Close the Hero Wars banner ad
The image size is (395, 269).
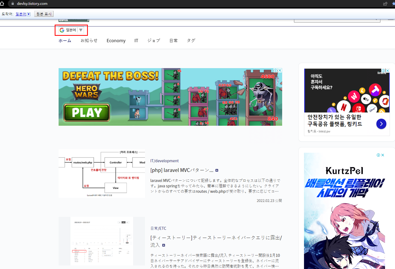[x=280, y=70]
